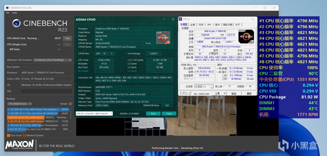Select the ranking row marked Running

38,117
